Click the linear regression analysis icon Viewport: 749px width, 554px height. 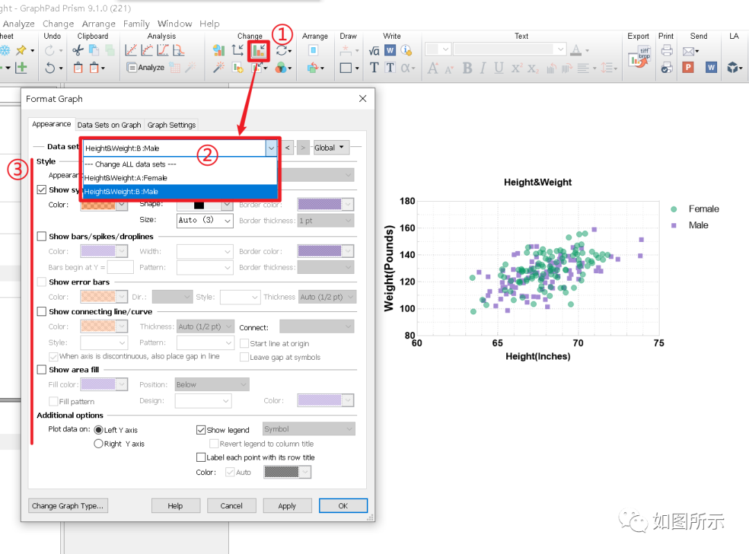pos(131,50)
